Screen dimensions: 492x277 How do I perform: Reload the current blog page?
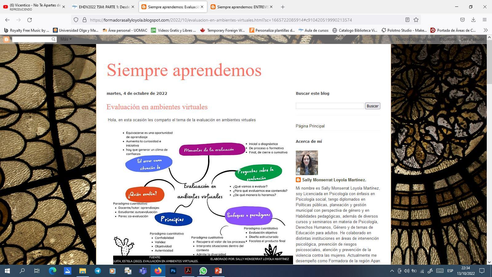(x=30, y=20)
